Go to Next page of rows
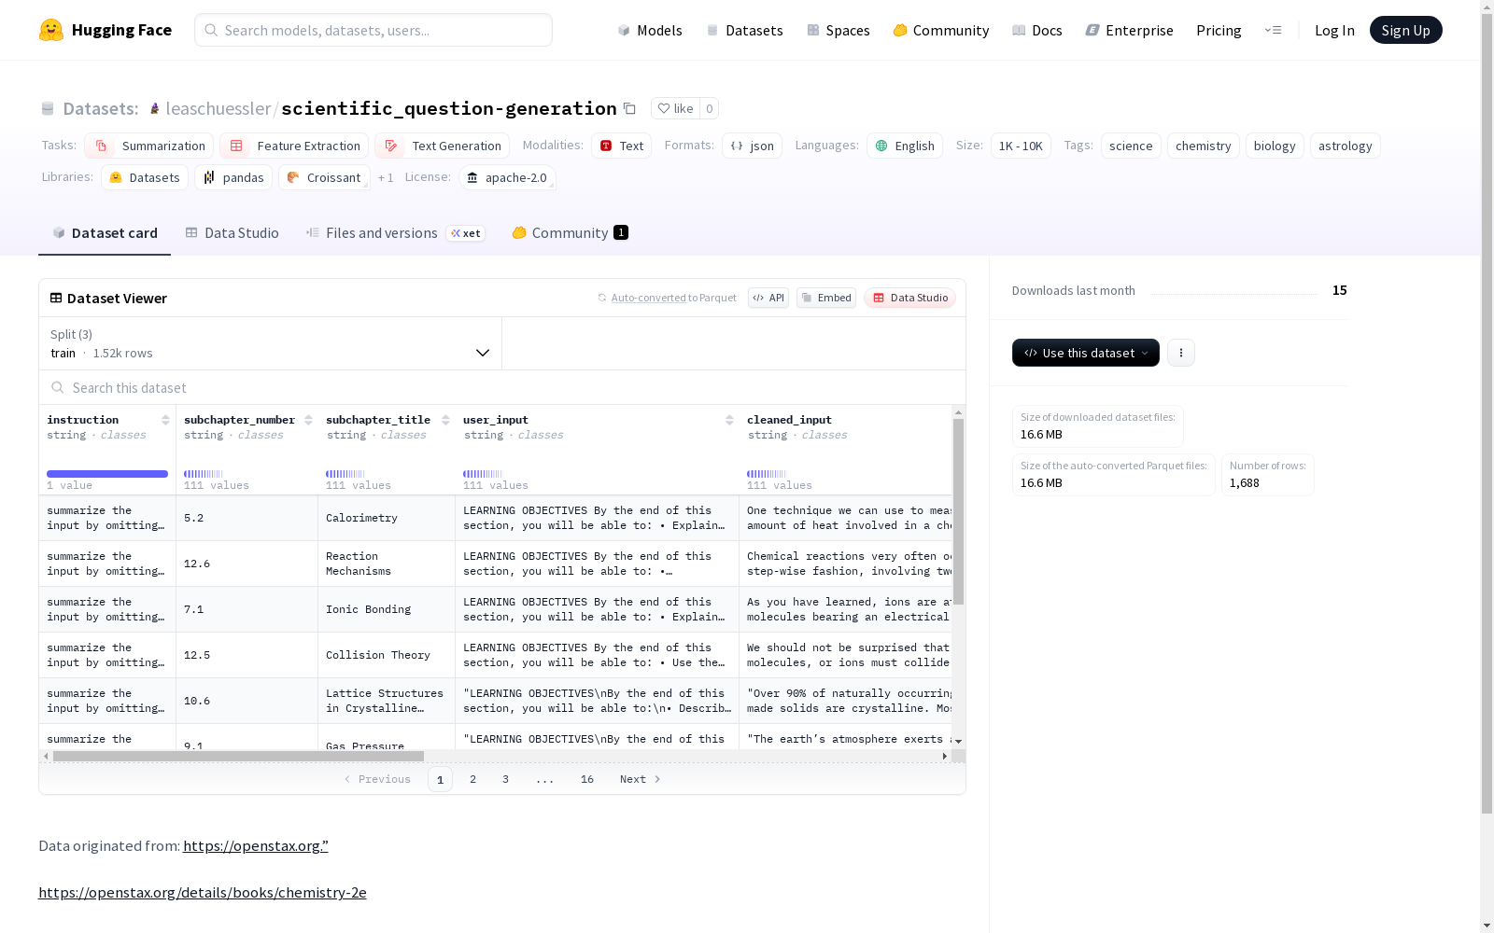 641,779
